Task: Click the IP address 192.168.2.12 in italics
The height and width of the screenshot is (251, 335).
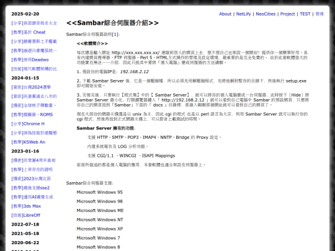Action: pyautogui.click(x=135, y=72)
